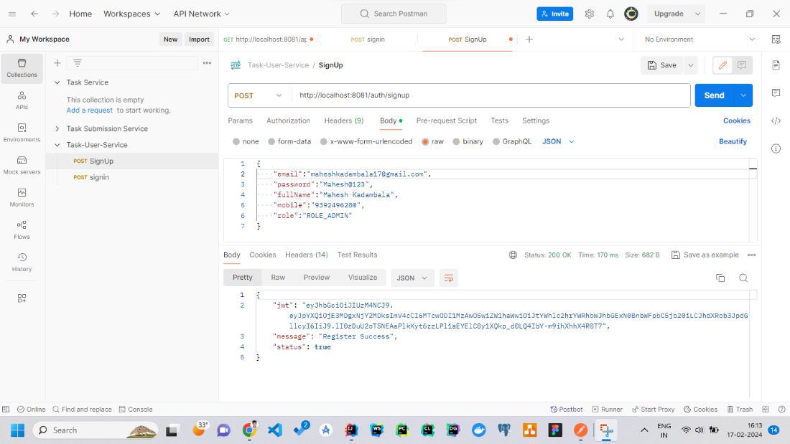
Task: Copy the response body with copy icon
Action: point(720,278)
